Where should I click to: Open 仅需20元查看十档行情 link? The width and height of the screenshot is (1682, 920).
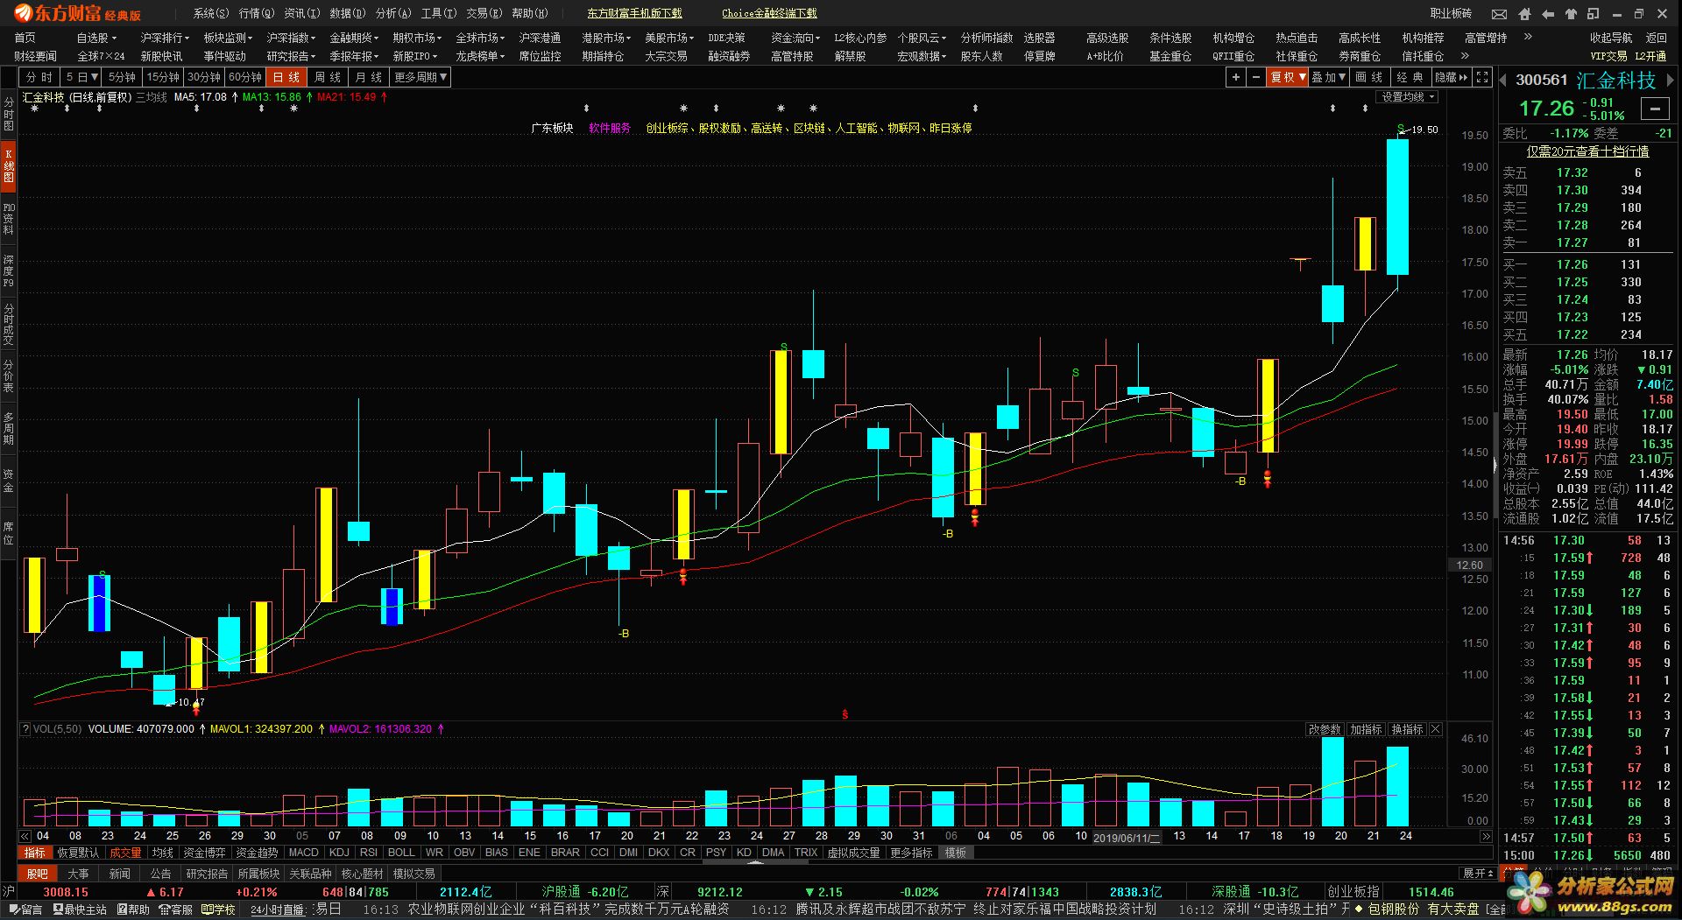click(x=1587, y=151)
